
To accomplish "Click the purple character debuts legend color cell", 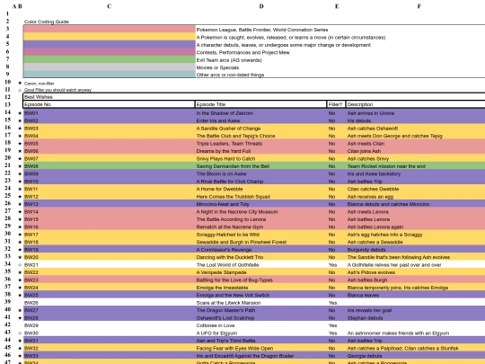I will [110, 44].
